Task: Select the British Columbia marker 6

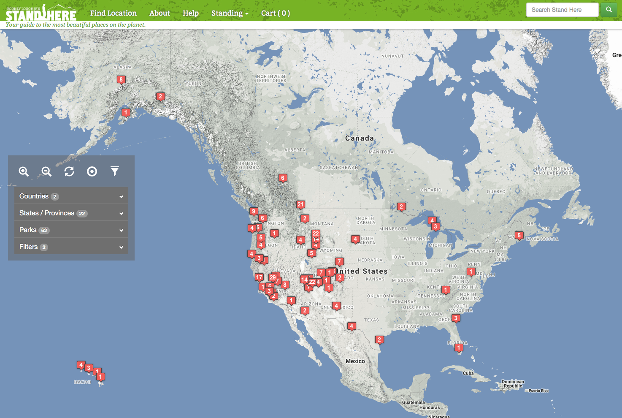Action: [x=283, y=178]
